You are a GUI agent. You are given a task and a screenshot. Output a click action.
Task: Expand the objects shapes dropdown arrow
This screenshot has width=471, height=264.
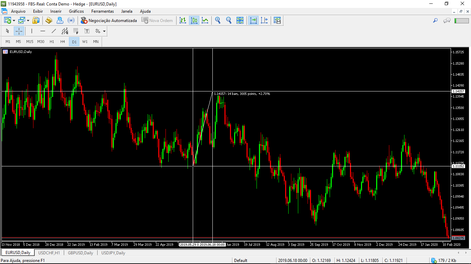(104, 31)
